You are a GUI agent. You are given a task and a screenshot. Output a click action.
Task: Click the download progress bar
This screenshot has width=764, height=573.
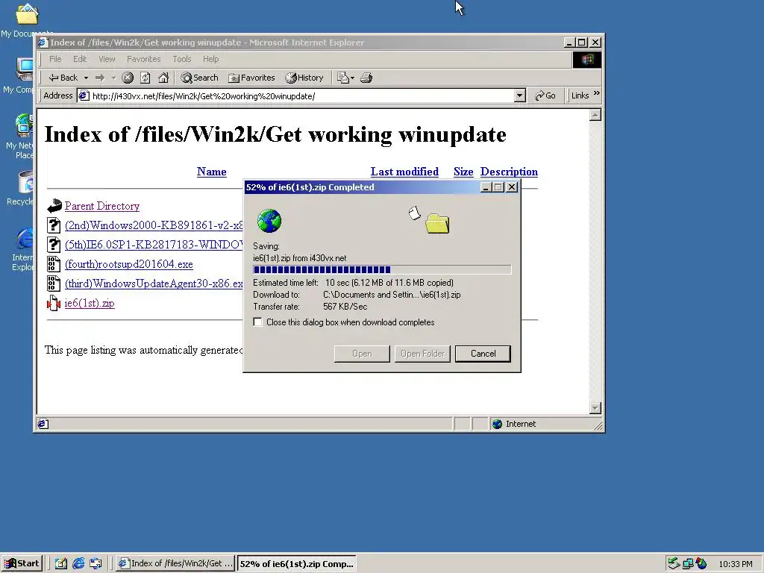point(382,269)
